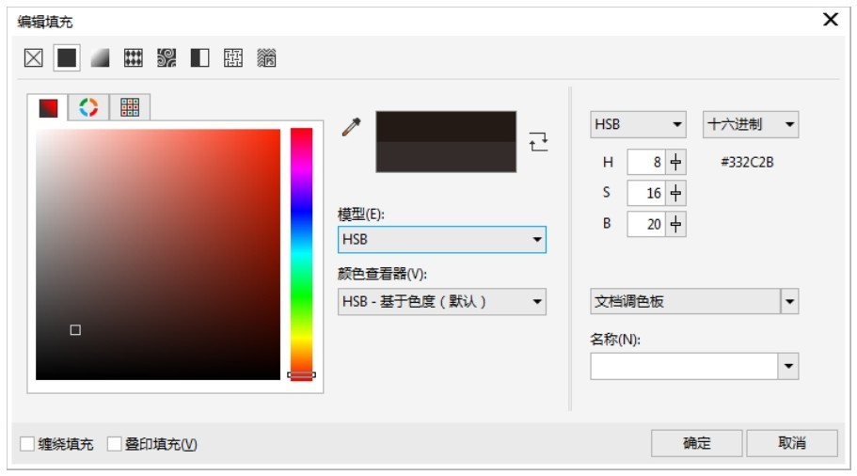
Task: Open the HSB color component dropdown
Action: click(x=638, y=124)
